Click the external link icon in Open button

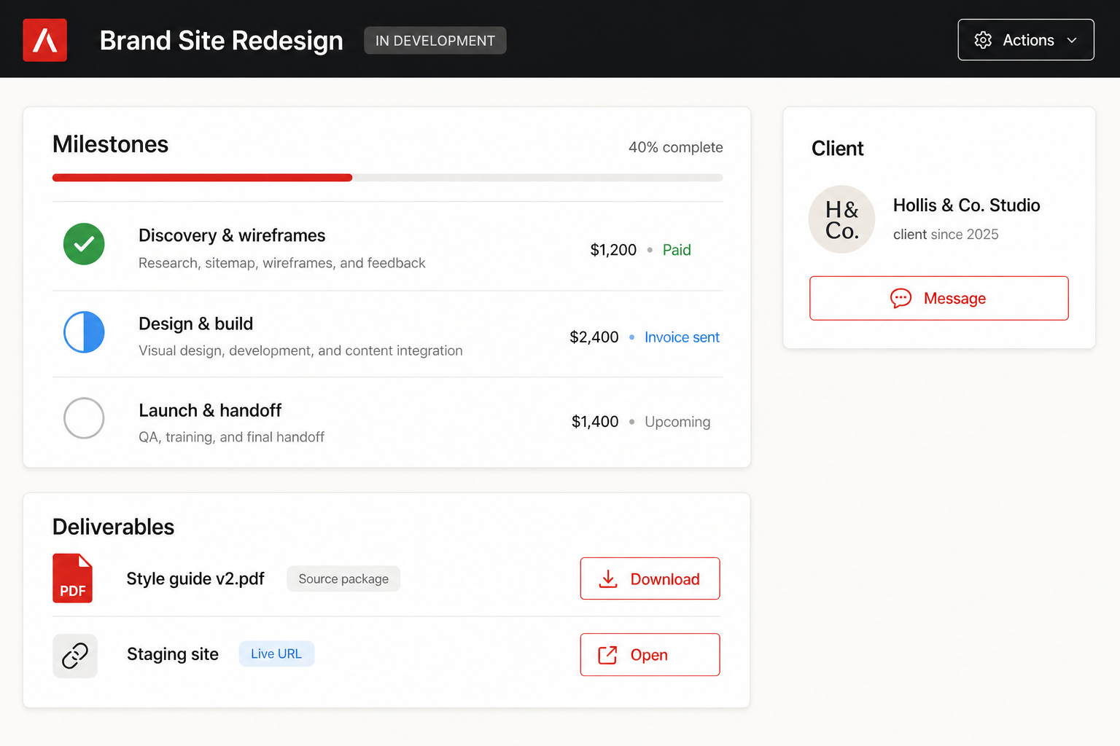[607, 655]
